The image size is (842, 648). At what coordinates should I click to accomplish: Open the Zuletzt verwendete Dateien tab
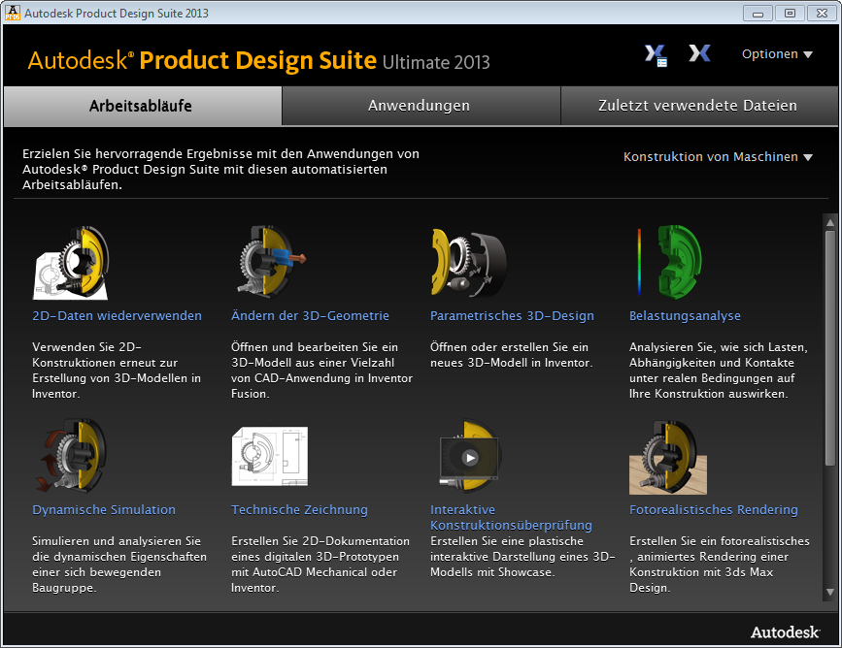pos(699,106)
